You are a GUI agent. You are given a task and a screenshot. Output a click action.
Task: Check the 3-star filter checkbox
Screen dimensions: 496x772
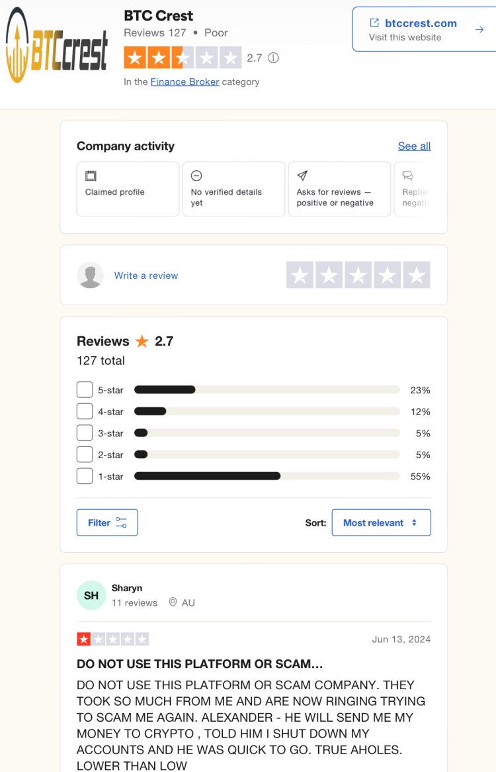pos(85,433)
